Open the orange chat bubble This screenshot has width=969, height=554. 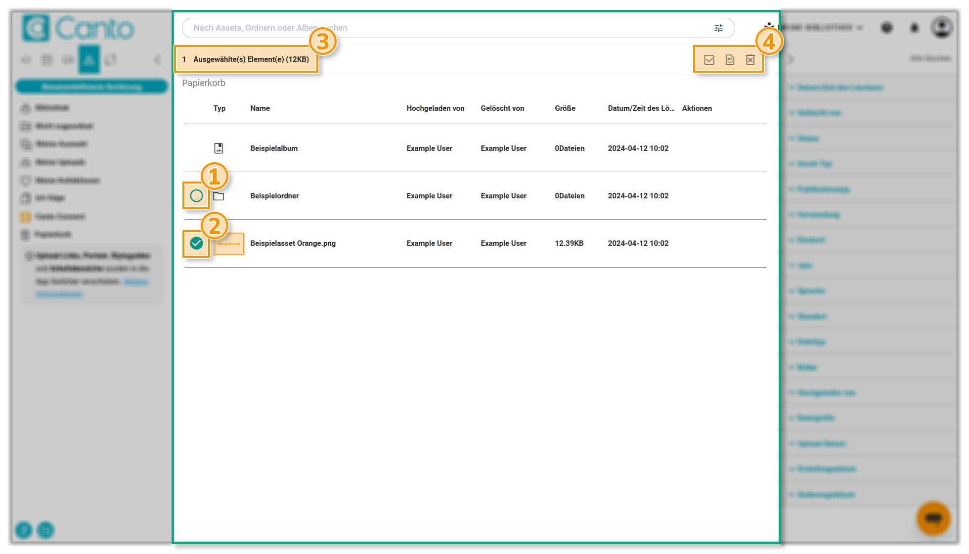[x=933, y=518]
